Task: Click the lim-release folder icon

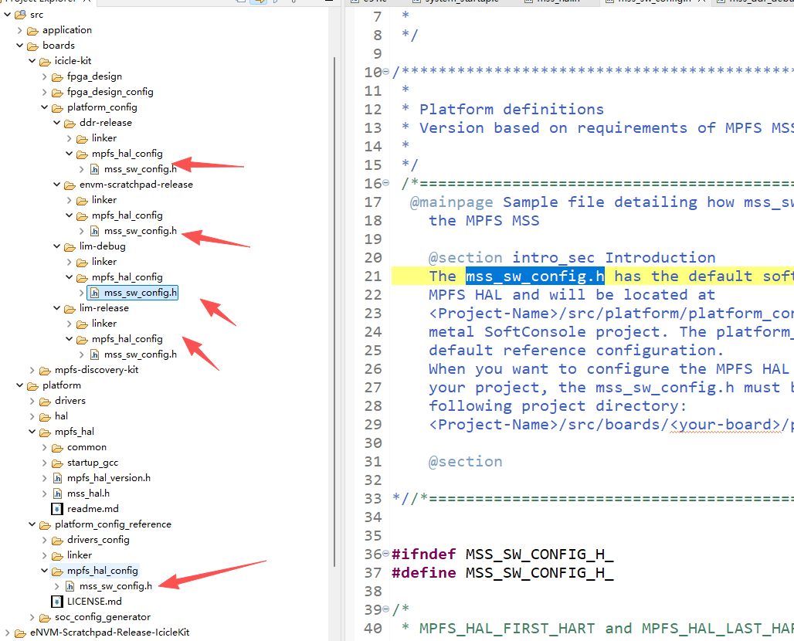Action: click(70, 308)
